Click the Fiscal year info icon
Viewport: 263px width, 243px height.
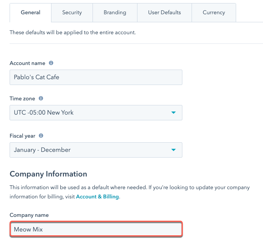pos(41,136)
